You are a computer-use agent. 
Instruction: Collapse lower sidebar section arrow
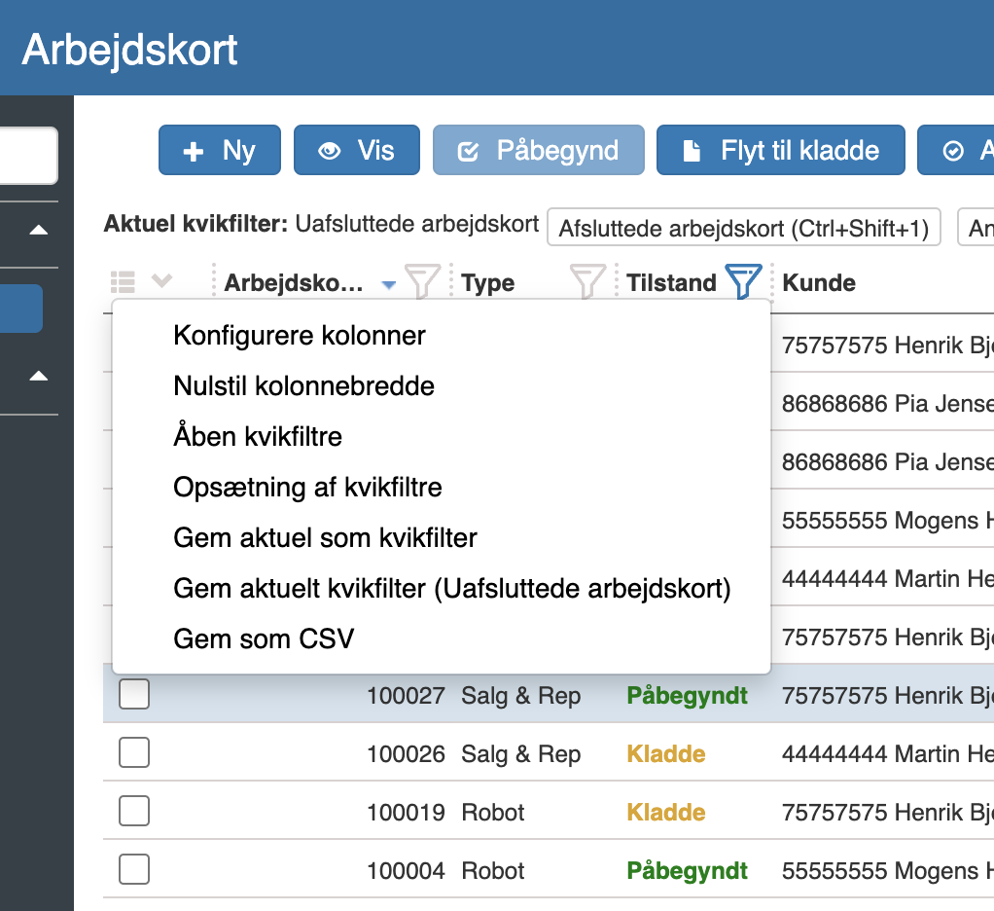[39, 376]
